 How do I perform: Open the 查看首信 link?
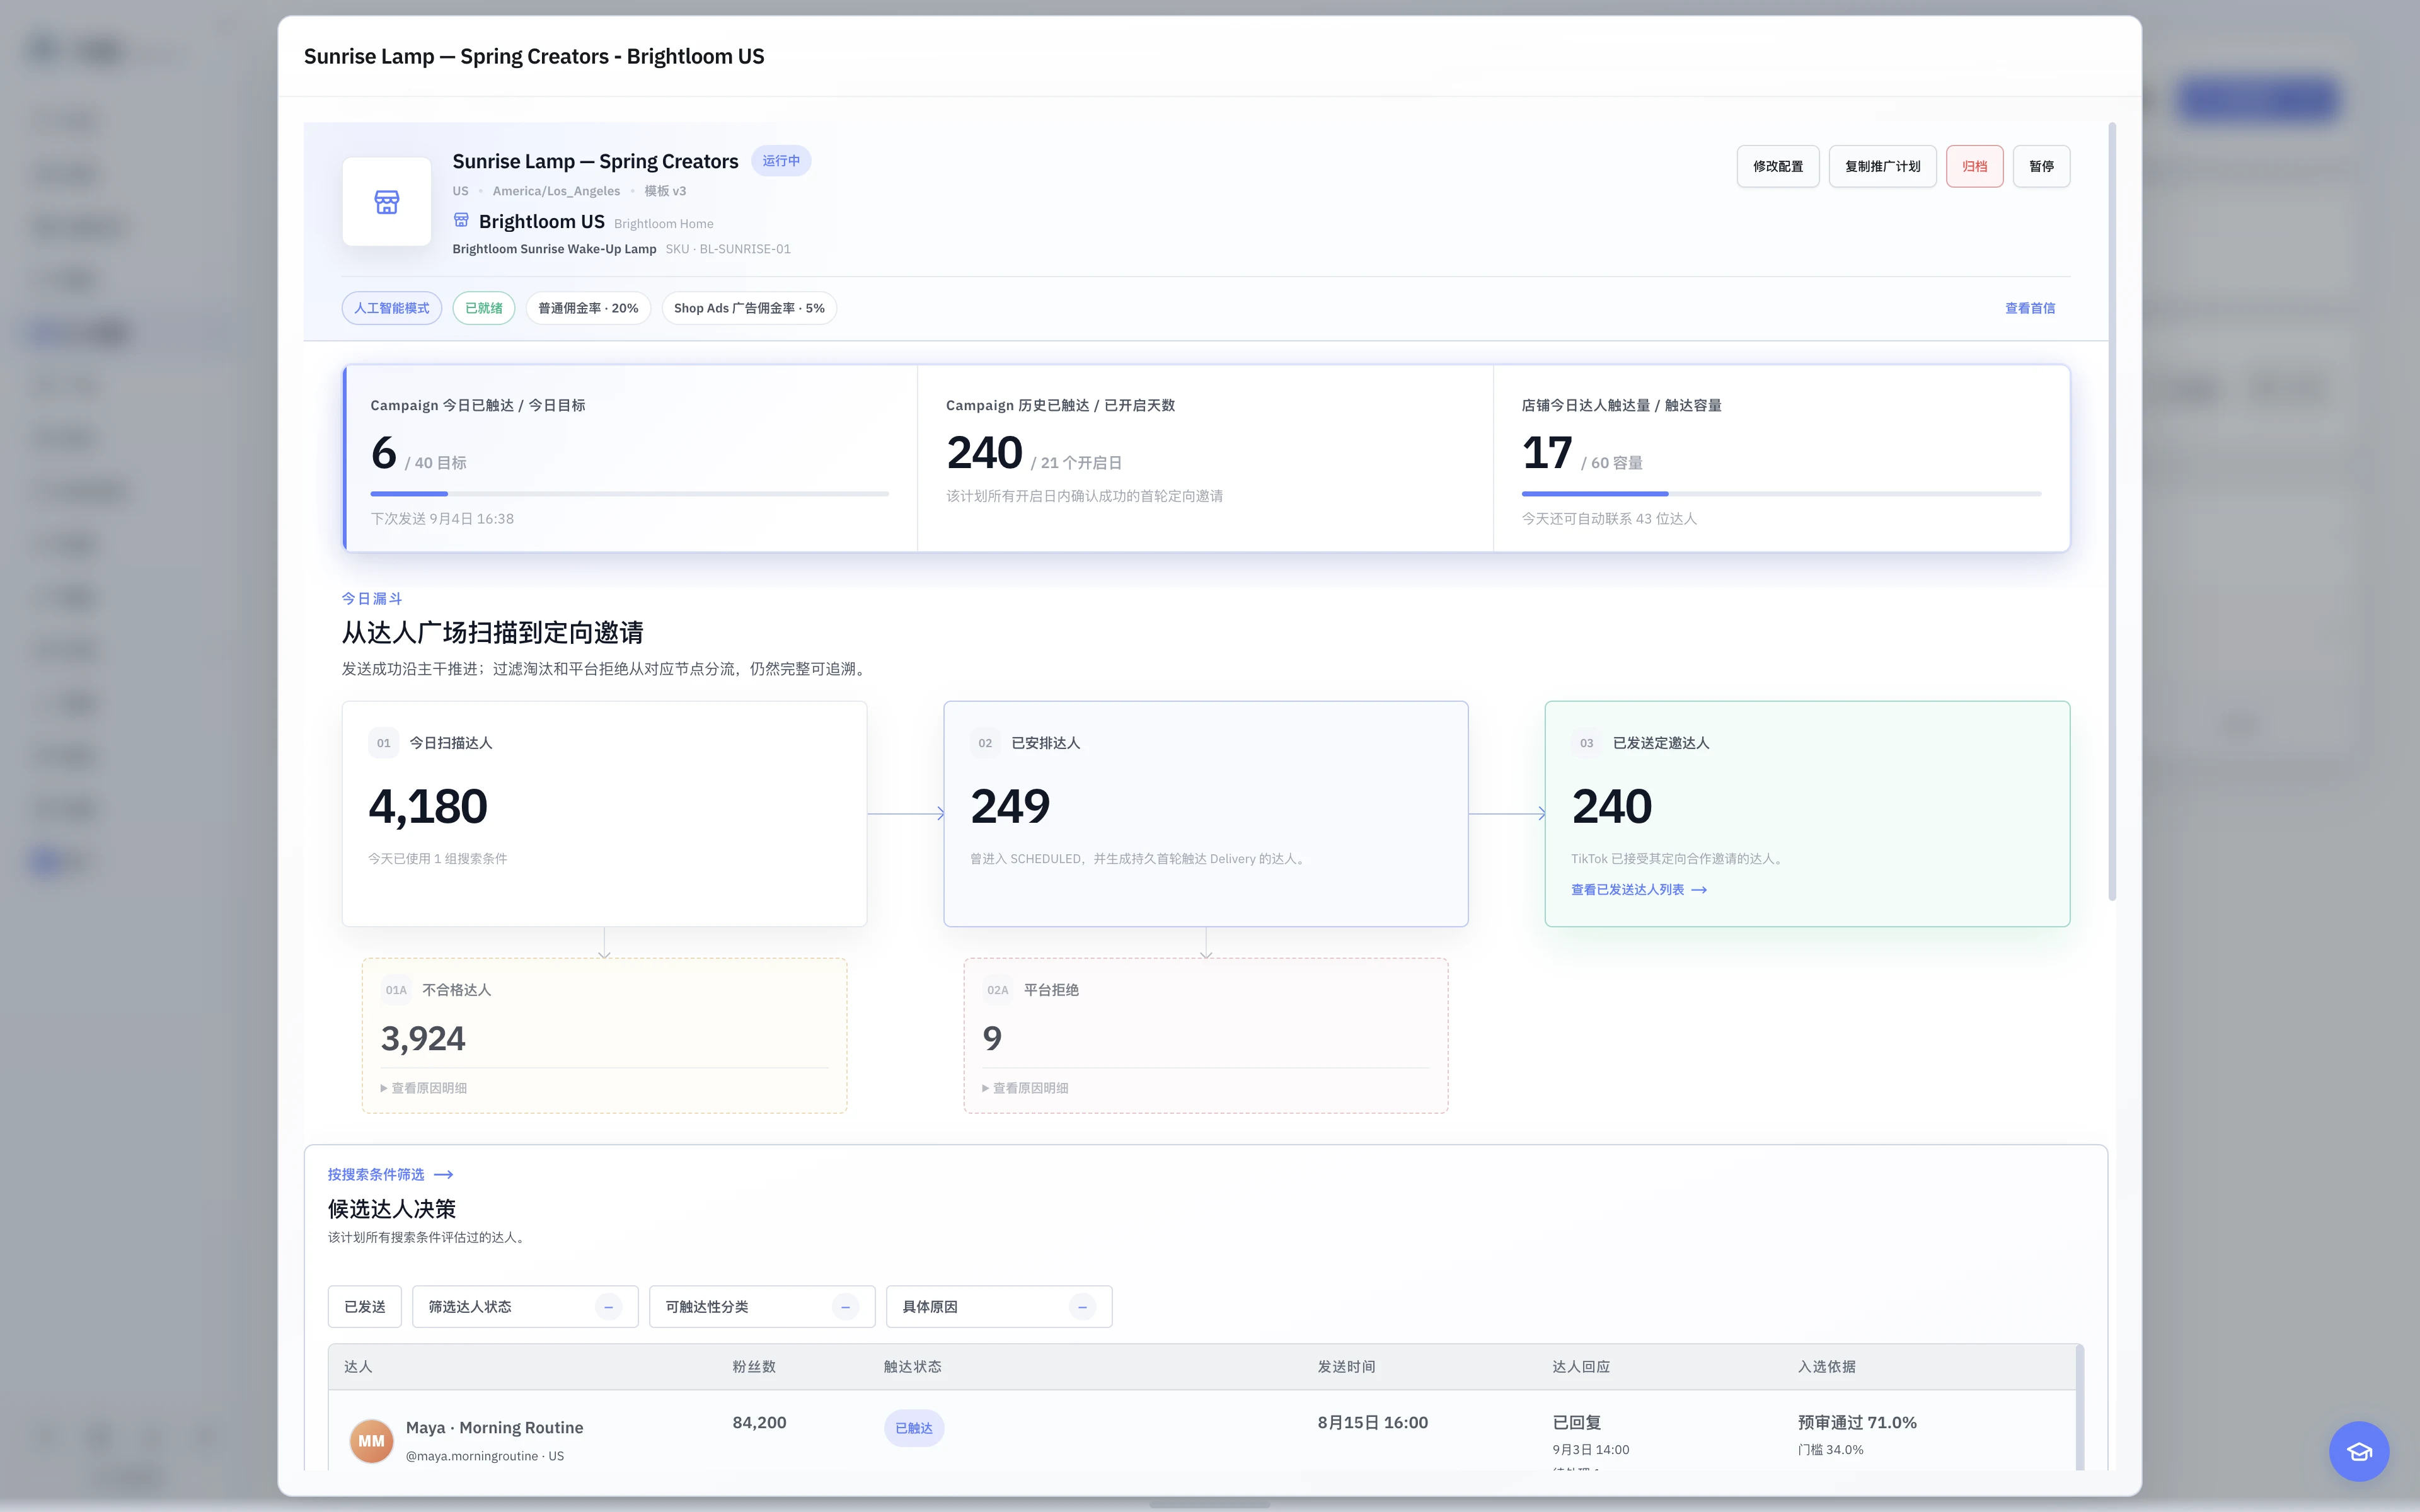(2030, 308)
